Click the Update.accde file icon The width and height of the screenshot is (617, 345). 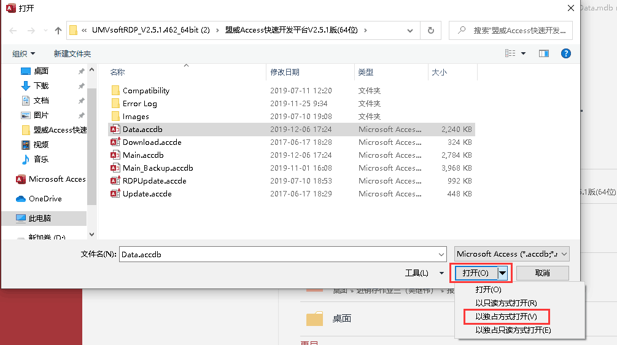coord(115,193)
